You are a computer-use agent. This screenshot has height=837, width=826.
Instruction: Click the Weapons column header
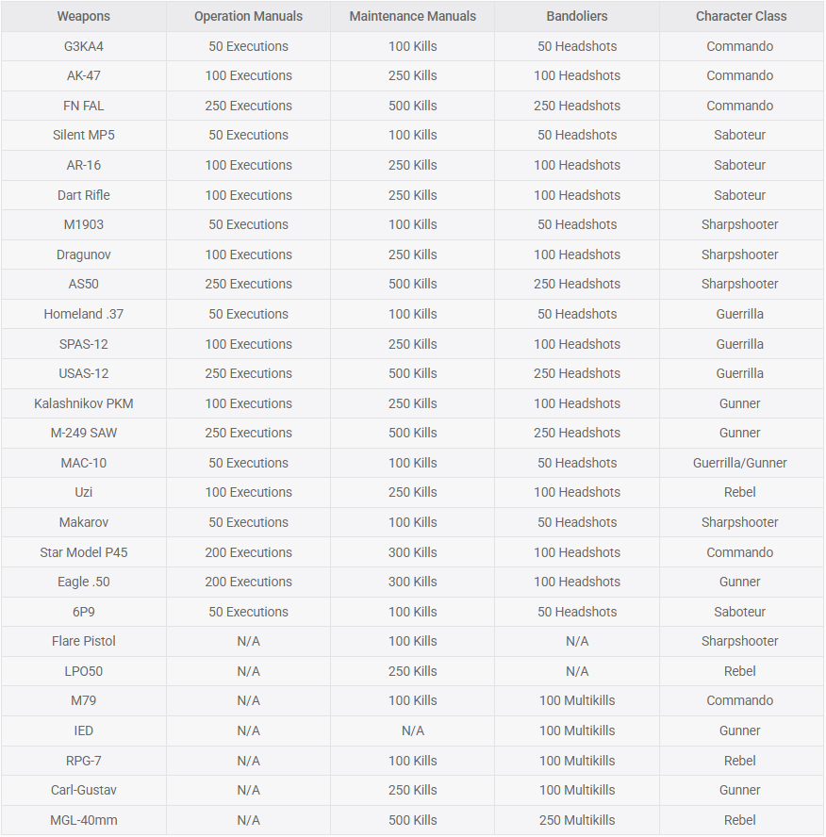pos(83,16)
